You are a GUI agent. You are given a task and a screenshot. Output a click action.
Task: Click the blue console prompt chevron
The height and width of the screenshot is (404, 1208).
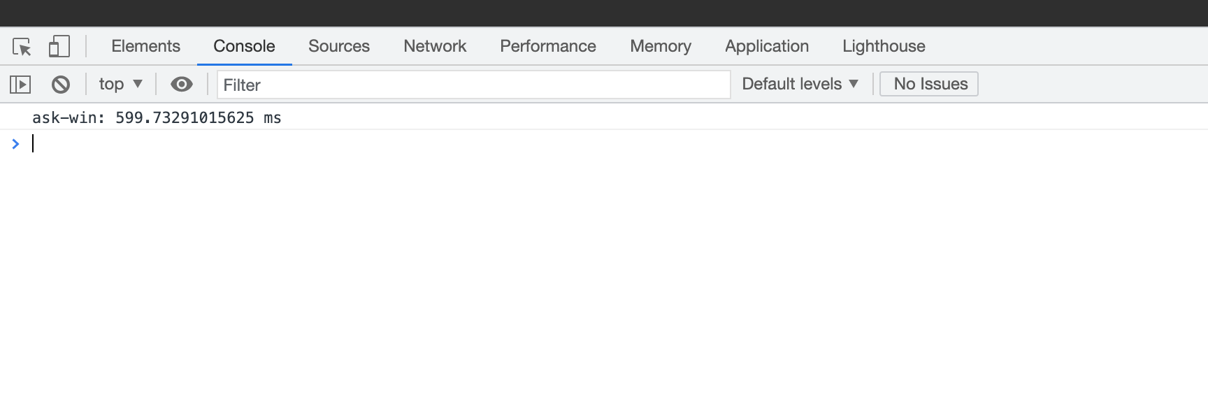click(x=15, y=144)
